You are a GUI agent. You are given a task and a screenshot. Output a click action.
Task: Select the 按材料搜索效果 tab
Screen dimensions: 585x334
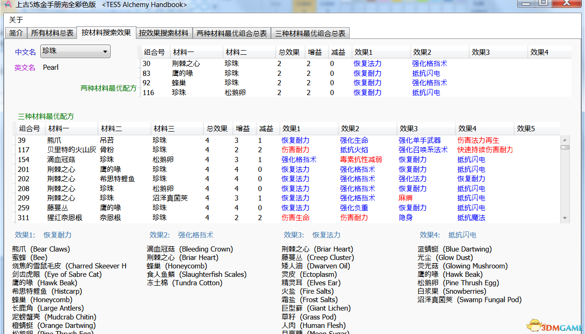(106, 32)
